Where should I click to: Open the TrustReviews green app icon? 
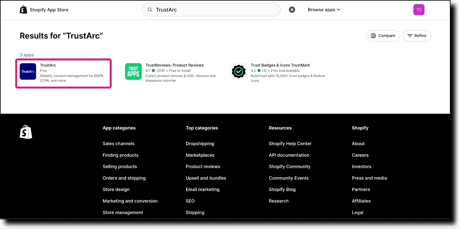133,71
